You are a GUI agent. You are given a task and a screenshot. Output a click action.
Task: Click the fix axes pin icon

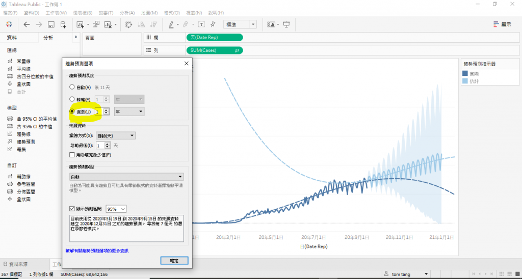(213, 24)
